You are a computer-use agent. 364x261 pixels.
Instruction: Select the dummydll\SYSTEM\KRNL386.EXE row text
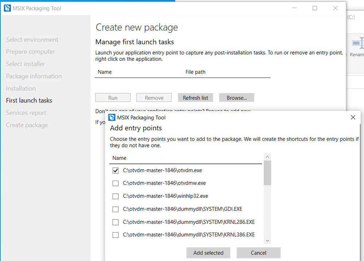pos(189,235)
